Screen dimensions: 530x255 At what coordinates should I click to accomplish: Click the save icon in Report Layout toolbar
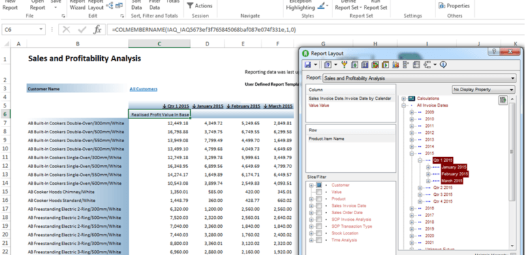pyautogui.click(x=308, y=65)
